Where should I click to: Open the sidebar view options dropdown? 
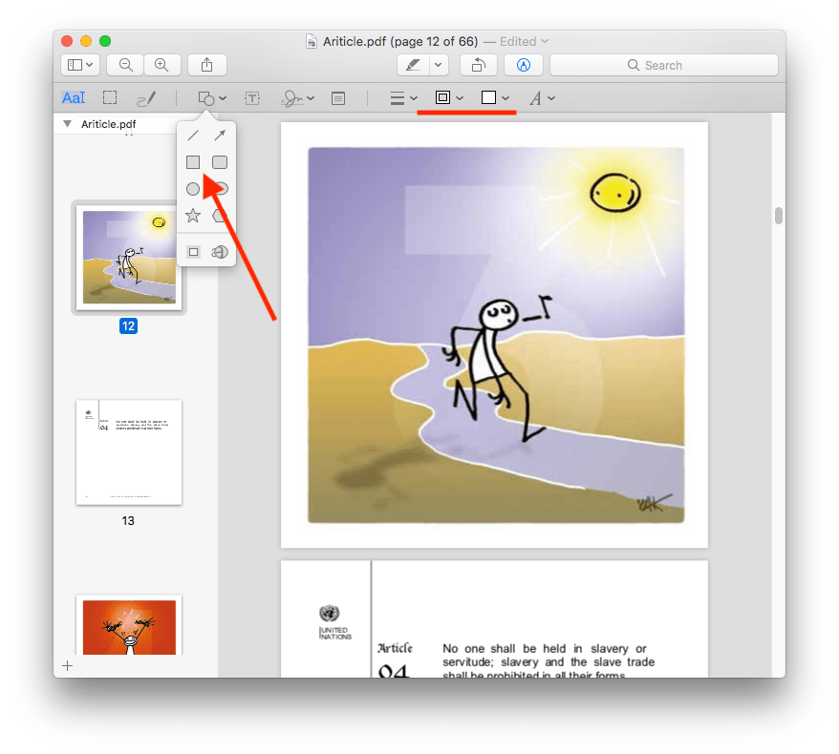tap(79, 65)
